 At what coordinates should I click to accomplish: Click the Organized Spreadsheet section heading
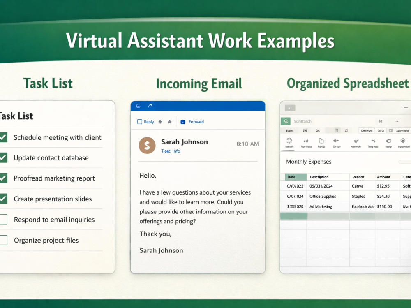tap(348, 83)
